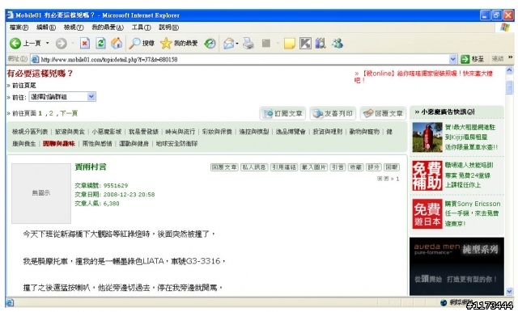Open 兩性與感情 category link
The width and height of the screenshot is (518, 312).
(97, 144)
